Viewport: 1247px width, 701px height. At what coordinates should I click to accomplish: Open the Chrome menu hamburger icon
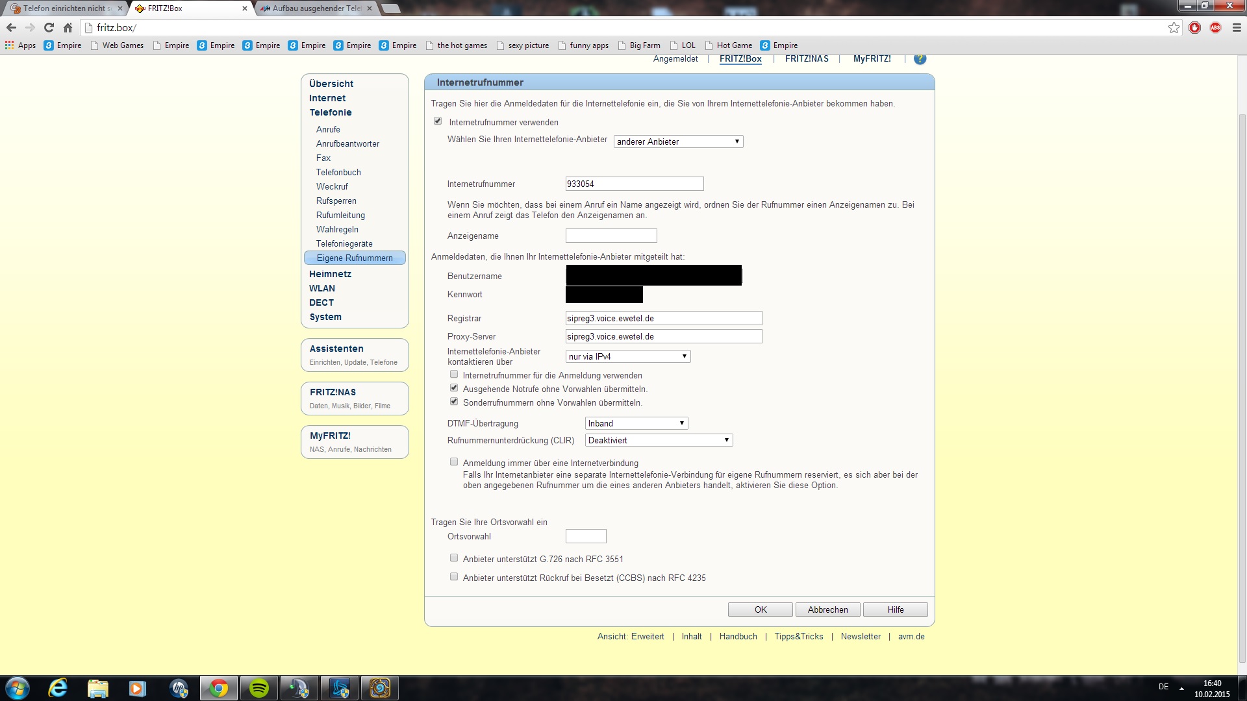click(1237, 27)
